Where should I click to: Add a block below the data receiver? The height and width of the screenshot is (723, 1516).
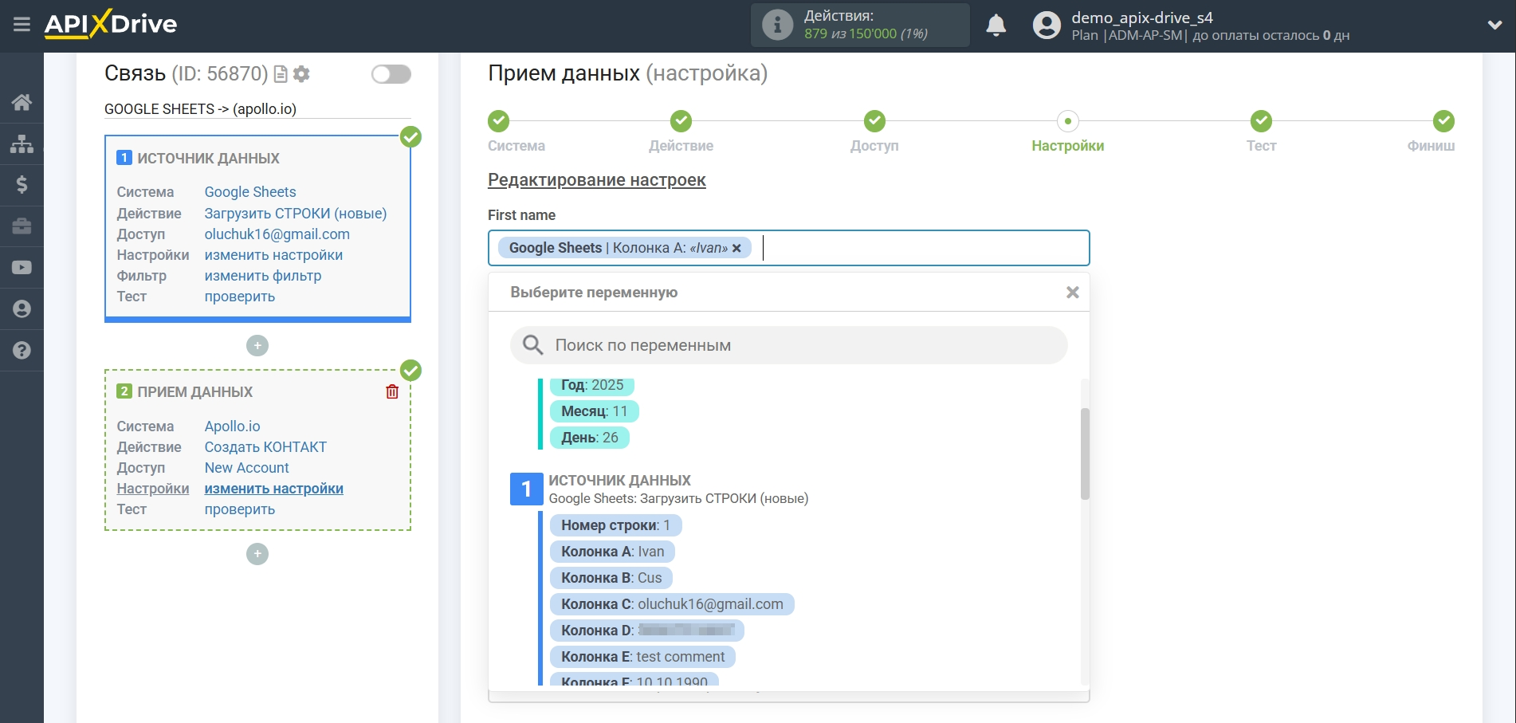pyautogui.click(x=257, y=554)
